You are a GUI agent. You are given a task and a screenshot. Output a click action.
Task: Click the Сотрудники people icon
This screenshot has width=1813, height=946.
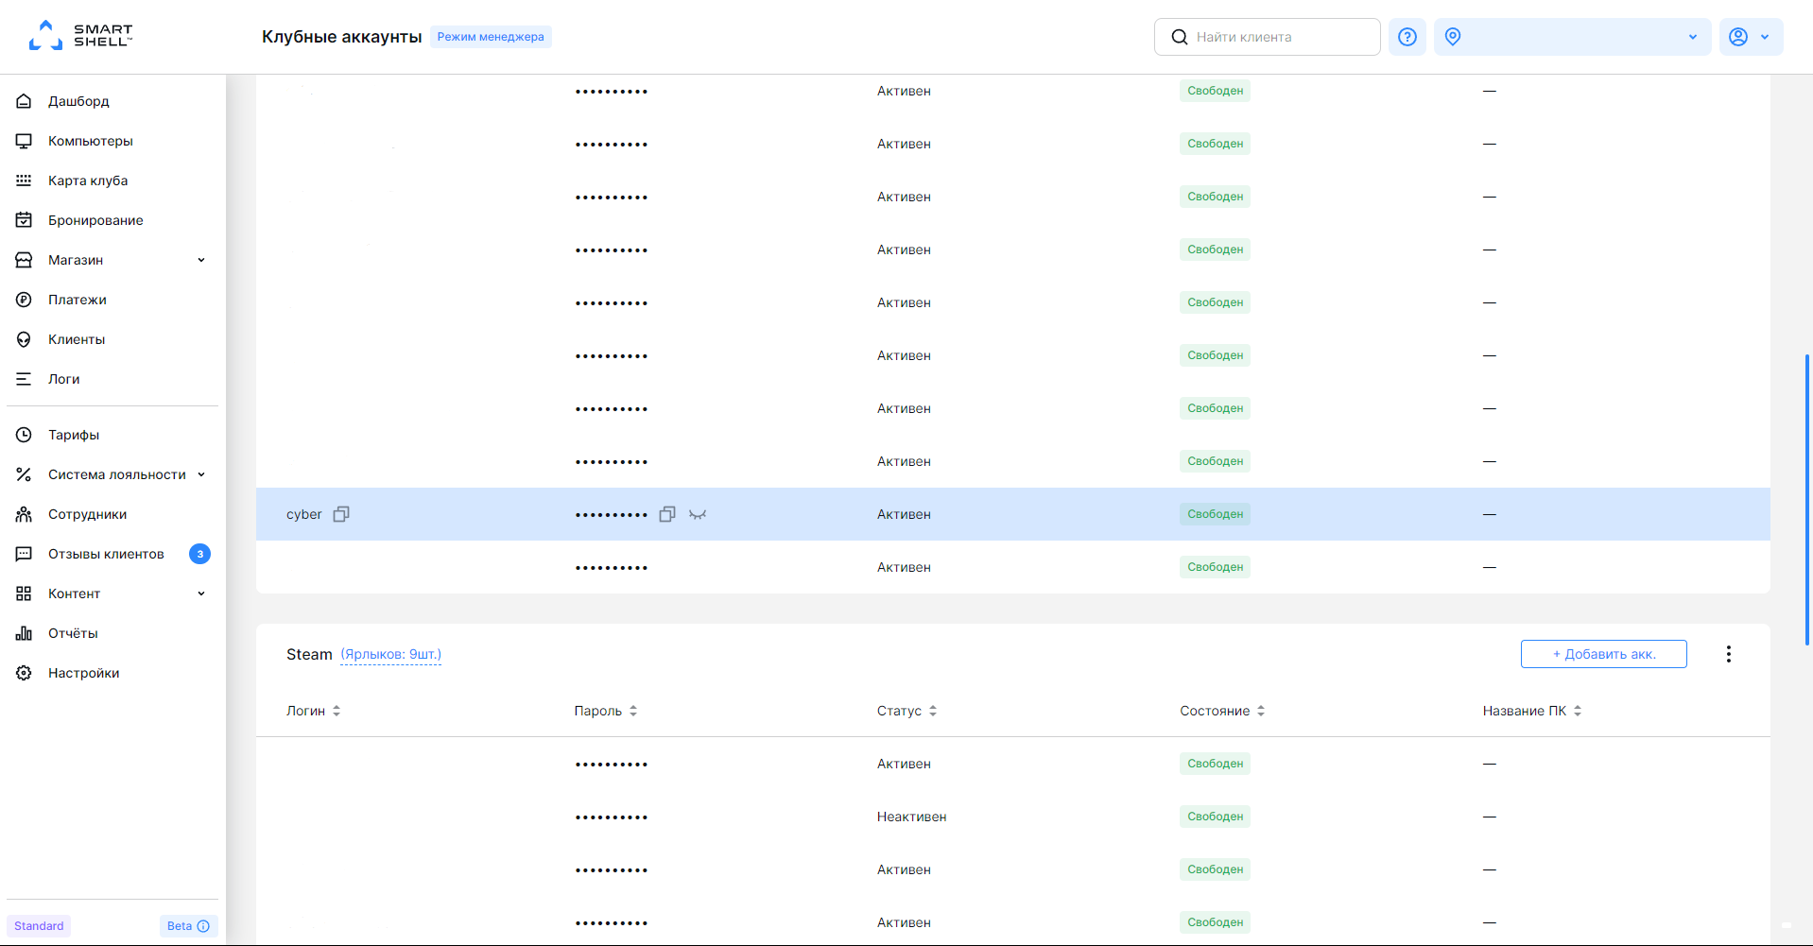pyautogui.click(x=24, y=514)
